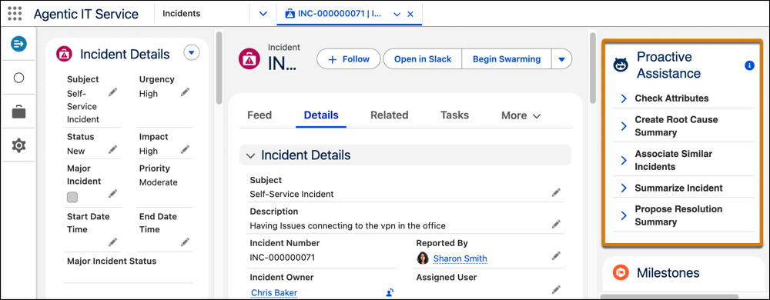Expand Propose Resolution Summary
This screenshot has width=770, height=300.
pos(624,215)
